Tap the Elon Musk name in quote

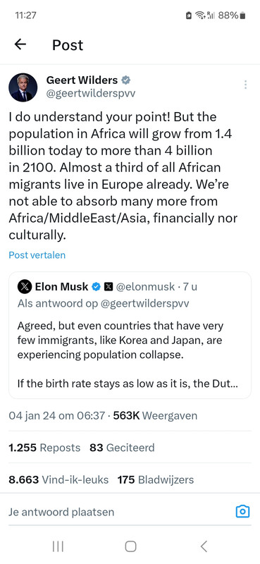(x=61, y=287)
